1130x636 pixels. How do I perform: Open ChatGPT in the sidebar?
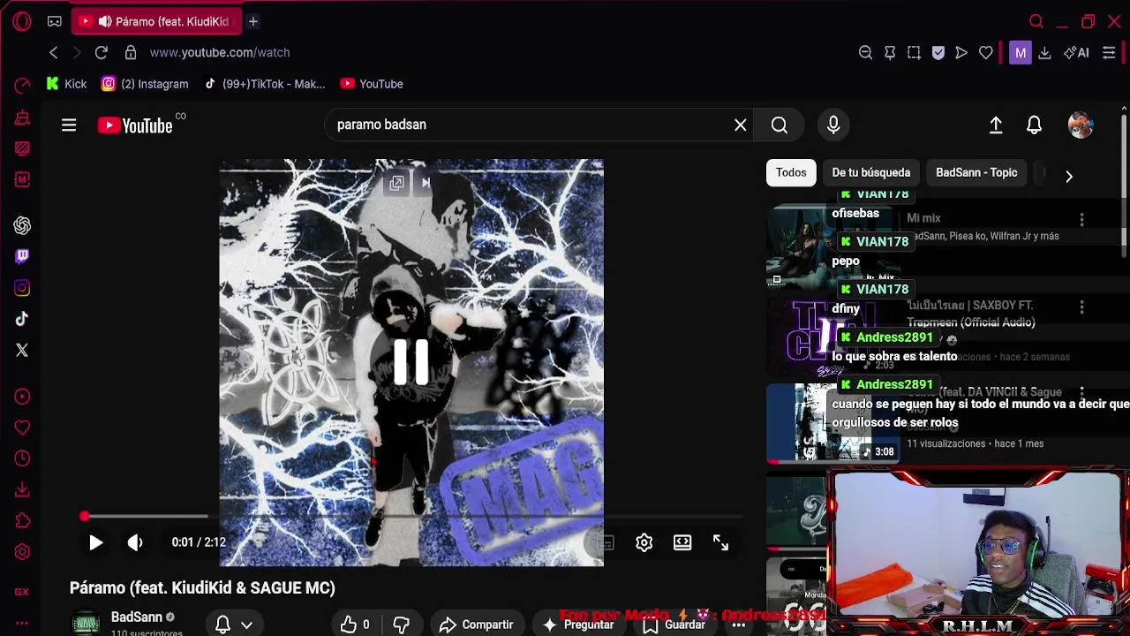[22, 225]
